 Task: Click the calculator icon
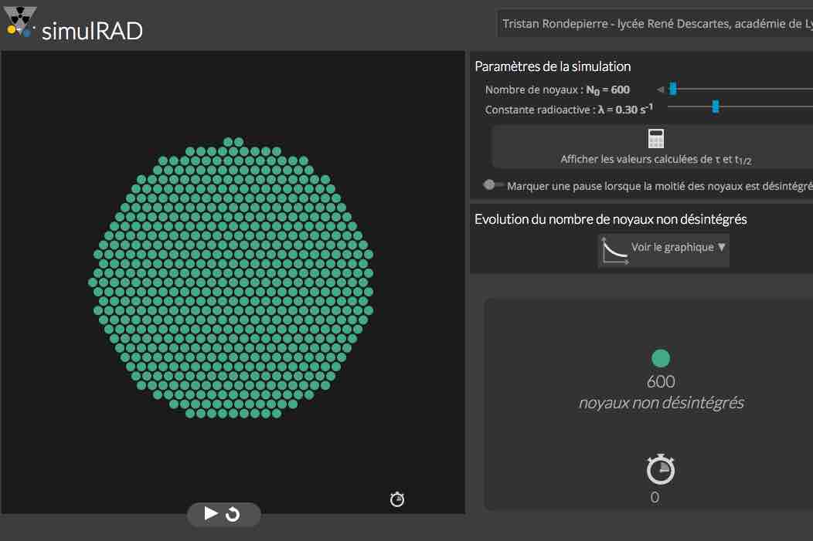(656, 139)
